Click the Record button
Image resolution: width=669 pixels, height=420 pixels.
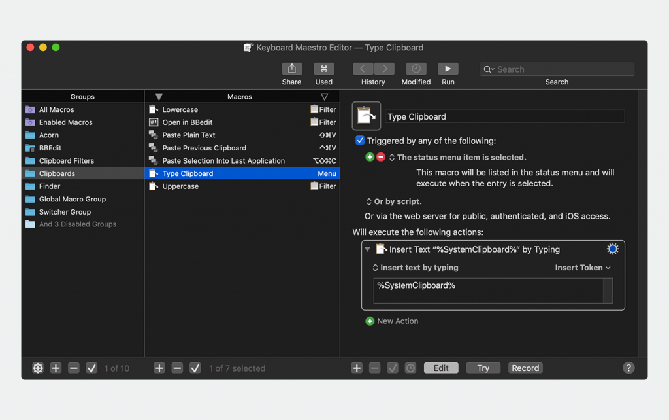pyautogui.click(x=525, y=368)
